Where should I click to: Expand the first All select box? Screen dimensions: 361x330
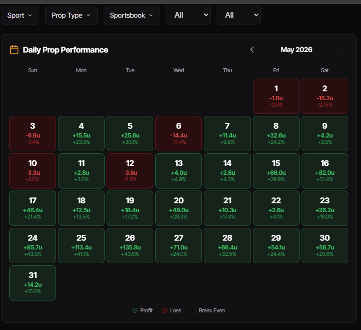coord(188,15)
